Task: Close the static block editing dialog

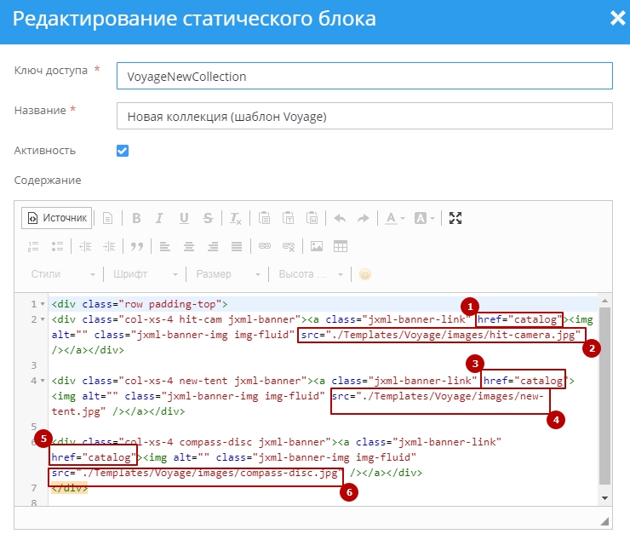Action: [617, 19]
